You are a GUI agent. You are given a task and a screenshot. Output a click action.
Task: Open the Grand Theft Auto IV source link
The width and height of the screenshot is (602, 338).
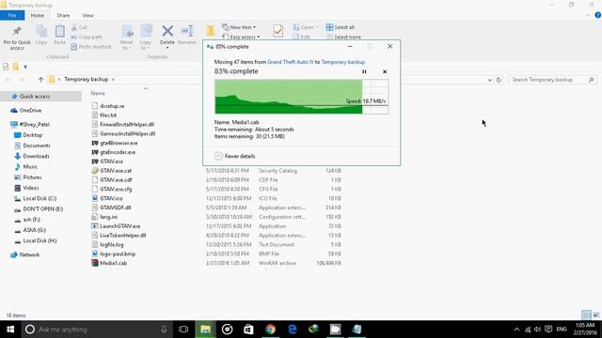click(291, 62)
